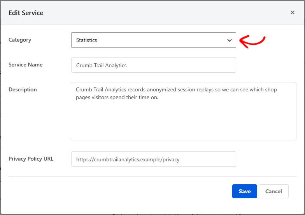The image size is (305, 215).
Task: Click the Category label
Action: coord(20,40)
